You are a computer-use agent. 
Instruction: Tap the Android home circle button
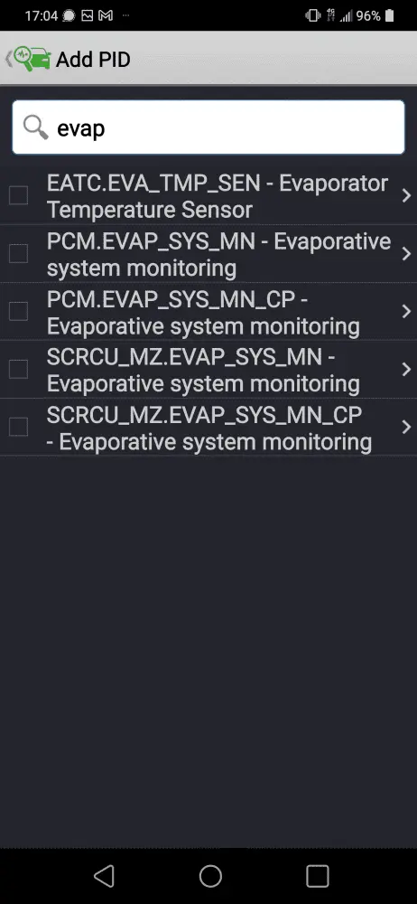tap(210, 876)
